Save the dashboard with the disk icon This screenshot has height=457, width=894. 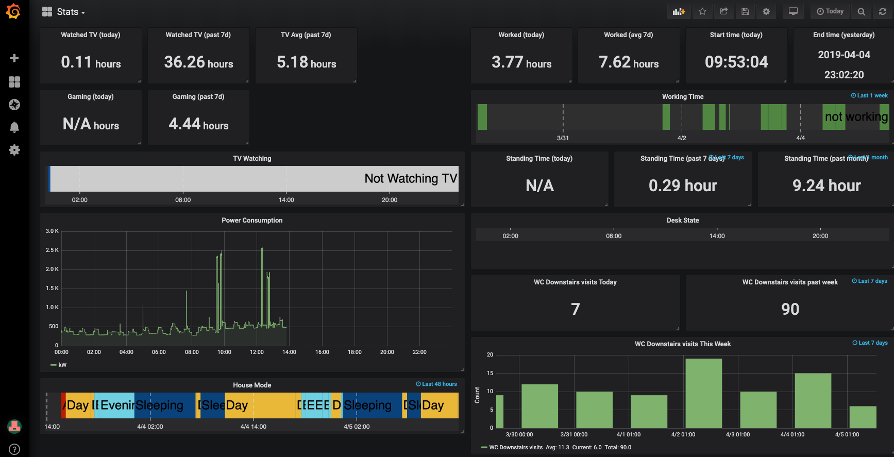(x=745, y=11)
